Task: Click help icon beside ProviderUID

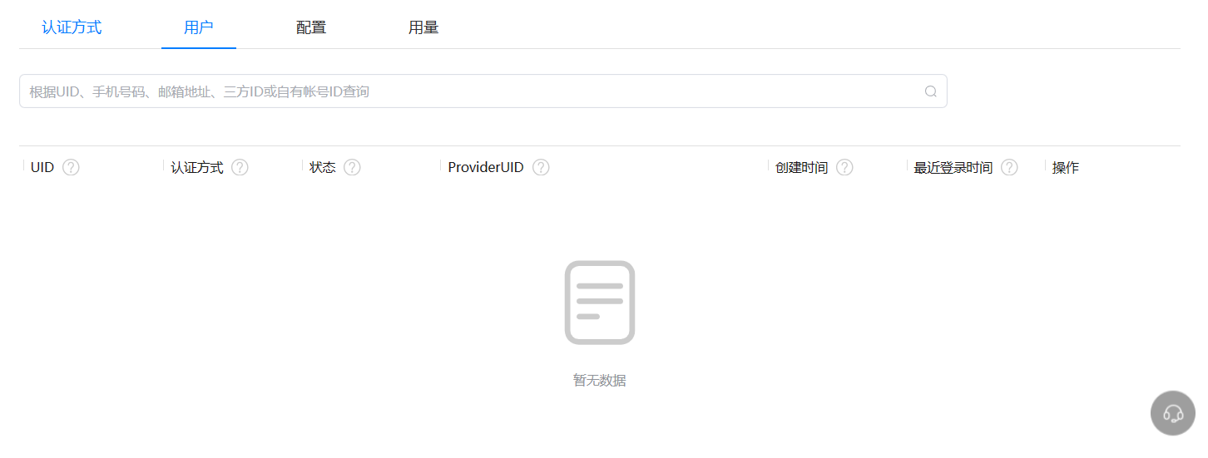Action: click(x=541, y=167)
